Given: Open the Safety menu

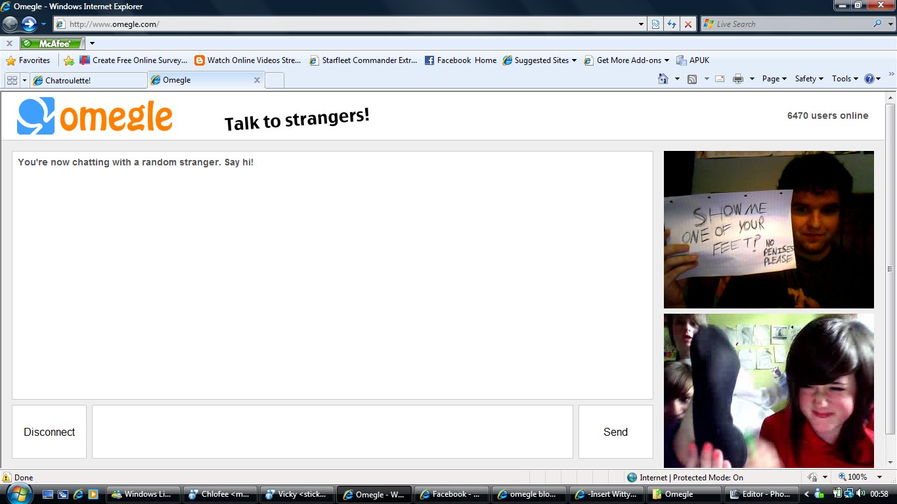Looking at the screenshot, I should (x=809, y=79).
